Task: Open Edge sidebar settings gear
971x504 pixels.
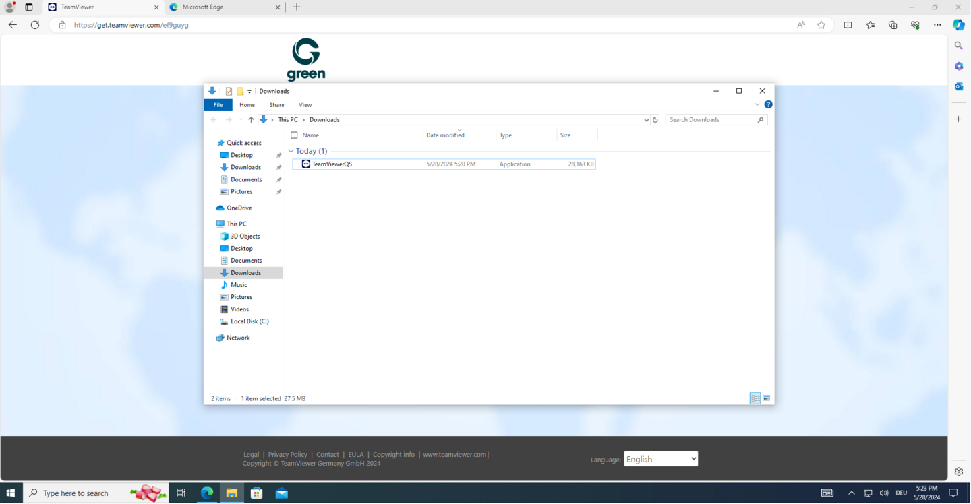Action: pyautogui.click(x=959, y=472)
